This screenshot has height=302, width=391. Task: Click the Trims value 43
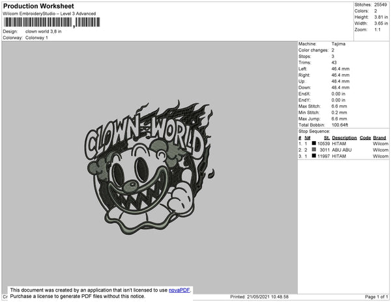[x=334, y=62]
